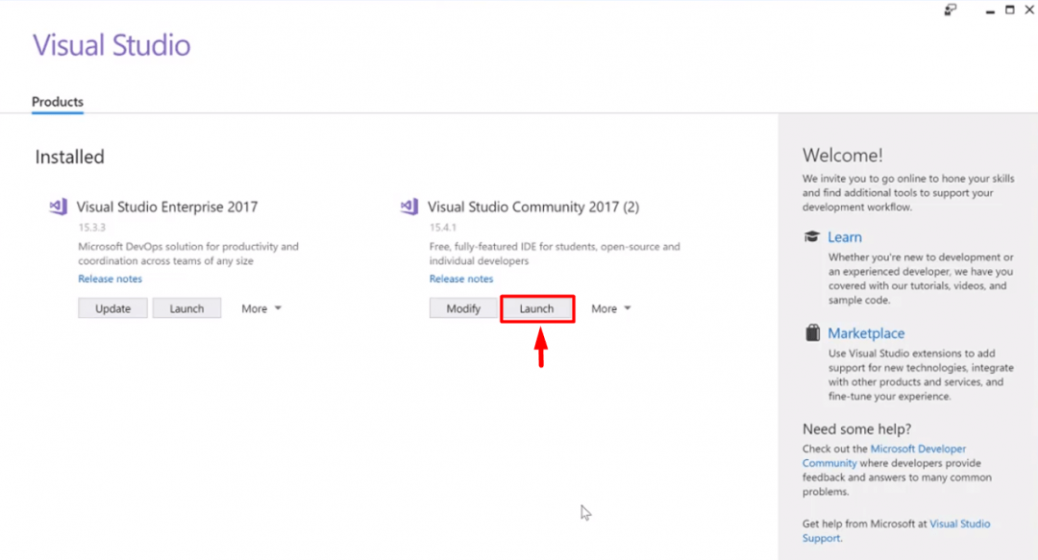
Task: Launch Visual Studio Enterprise 2017
Action: click(186, 308)
